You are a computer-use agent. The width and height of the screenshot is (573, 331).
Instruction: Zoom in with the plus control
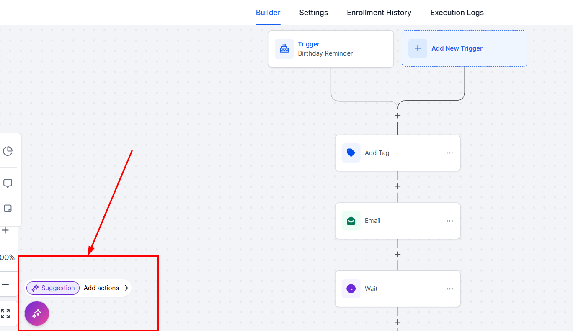click(5, 230)
